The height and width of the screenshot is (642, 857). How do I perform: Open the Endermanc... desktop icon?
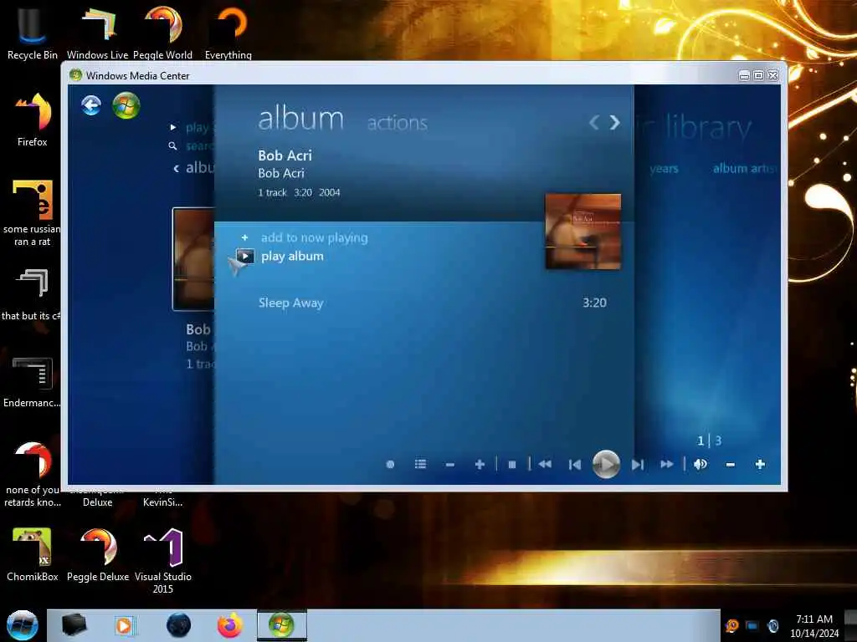pos(32,381)
